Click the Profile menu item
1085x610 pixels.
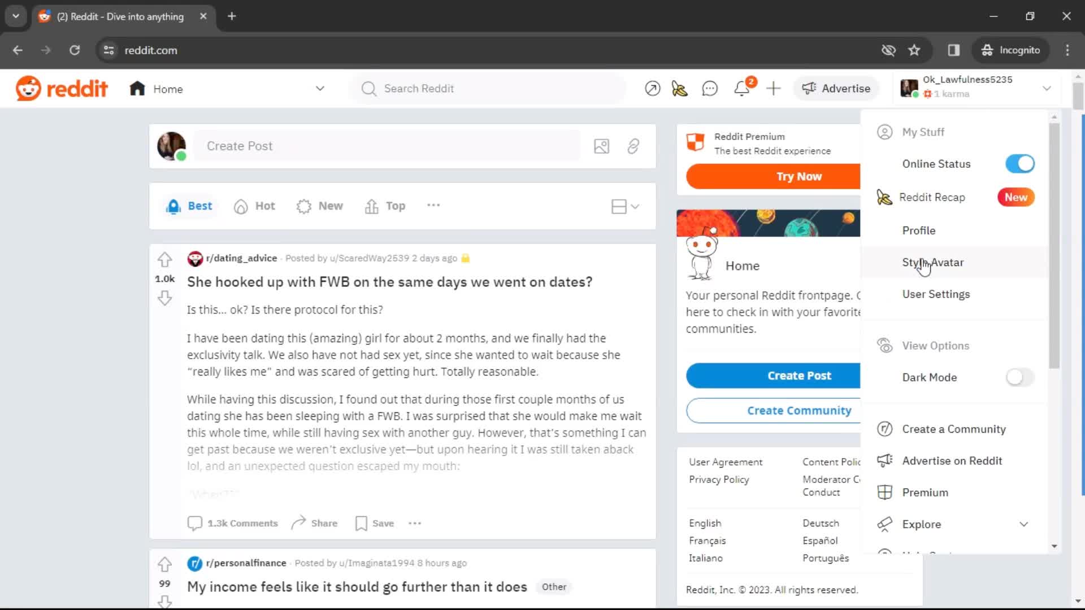919,230
